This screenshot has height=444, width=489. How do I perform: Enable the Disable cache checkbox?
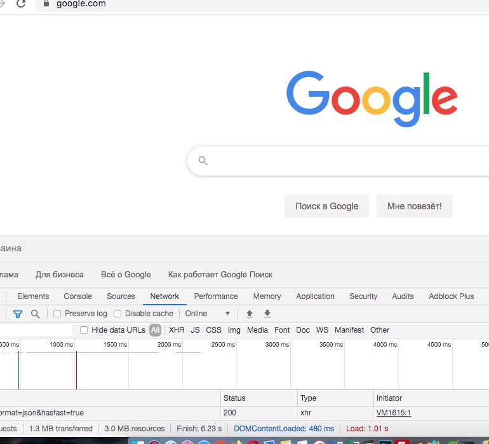117,314
